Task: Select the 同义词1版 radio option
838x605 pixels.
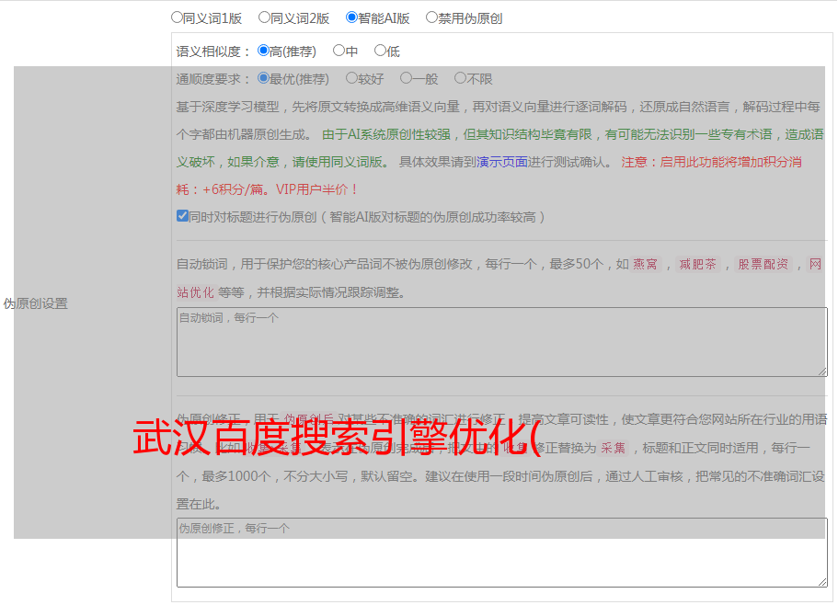Action: [177, 17]
